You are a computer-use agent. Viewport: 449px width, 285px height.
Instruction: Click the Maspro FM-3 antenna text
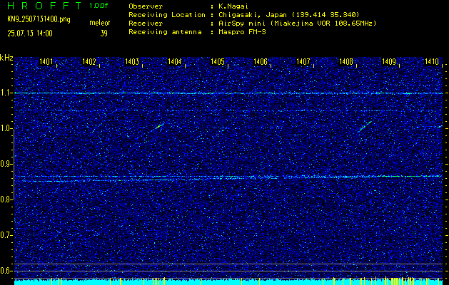(x=242, y=32)
